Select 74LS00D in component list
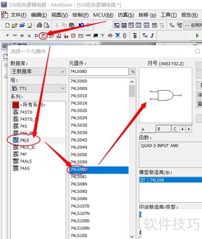This screenshot has width=202, height=239. [x=99, y=81]
